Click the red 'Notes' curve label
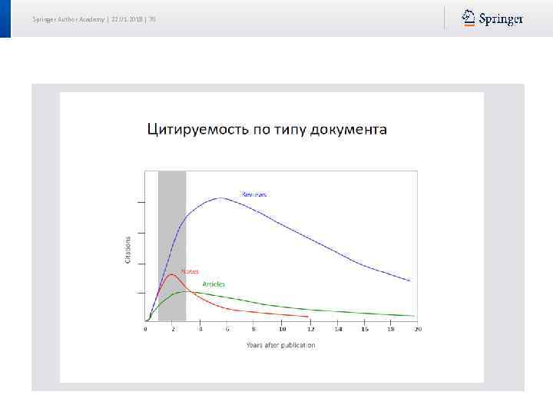Screen dimensions: 553x415 click(x=190, y=271)
